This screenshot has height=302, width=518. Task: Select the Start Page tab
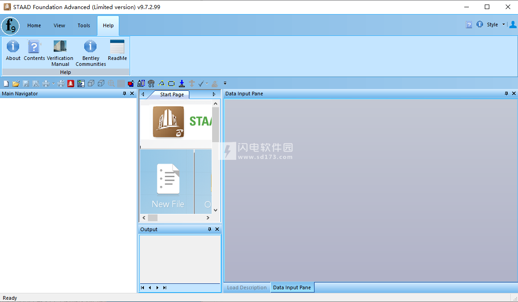(172, 94)
